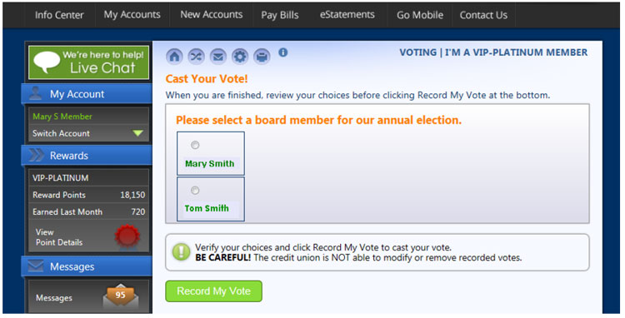The width and height of the screenshot is (625, 318).
Task: Select the Mary Smith radio button
Action: point(195,146)
